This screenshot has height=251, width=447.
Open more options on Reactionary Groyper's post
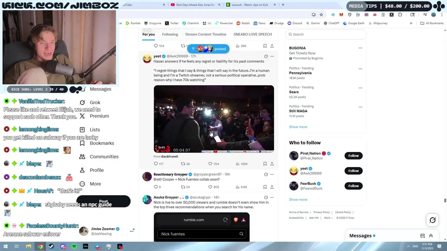point(272,174)
